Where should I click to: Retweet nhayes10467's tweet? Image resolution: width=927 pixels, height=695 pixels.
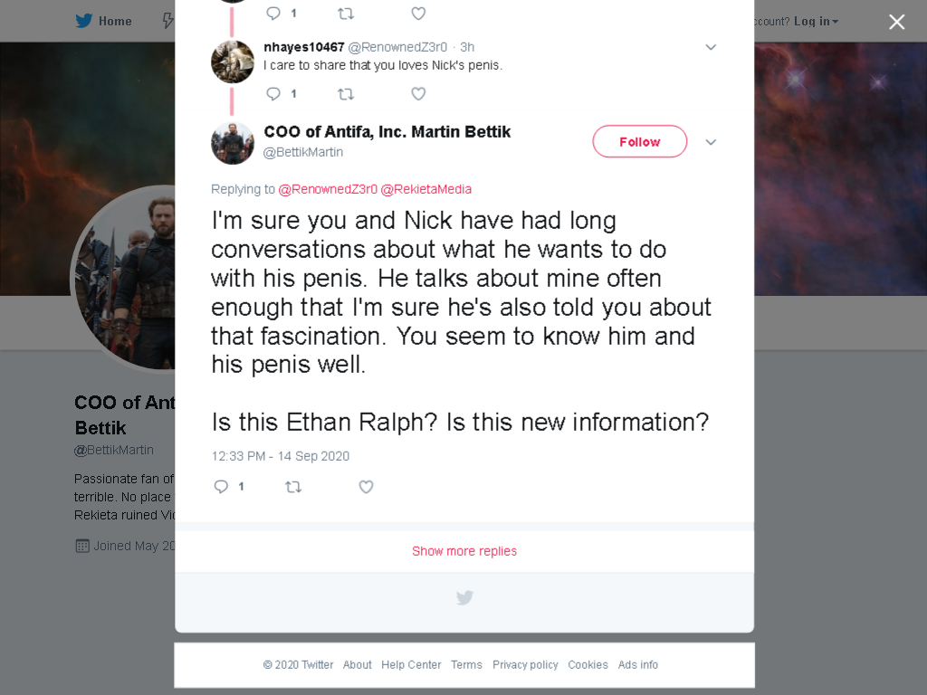[x=346, y=94]
